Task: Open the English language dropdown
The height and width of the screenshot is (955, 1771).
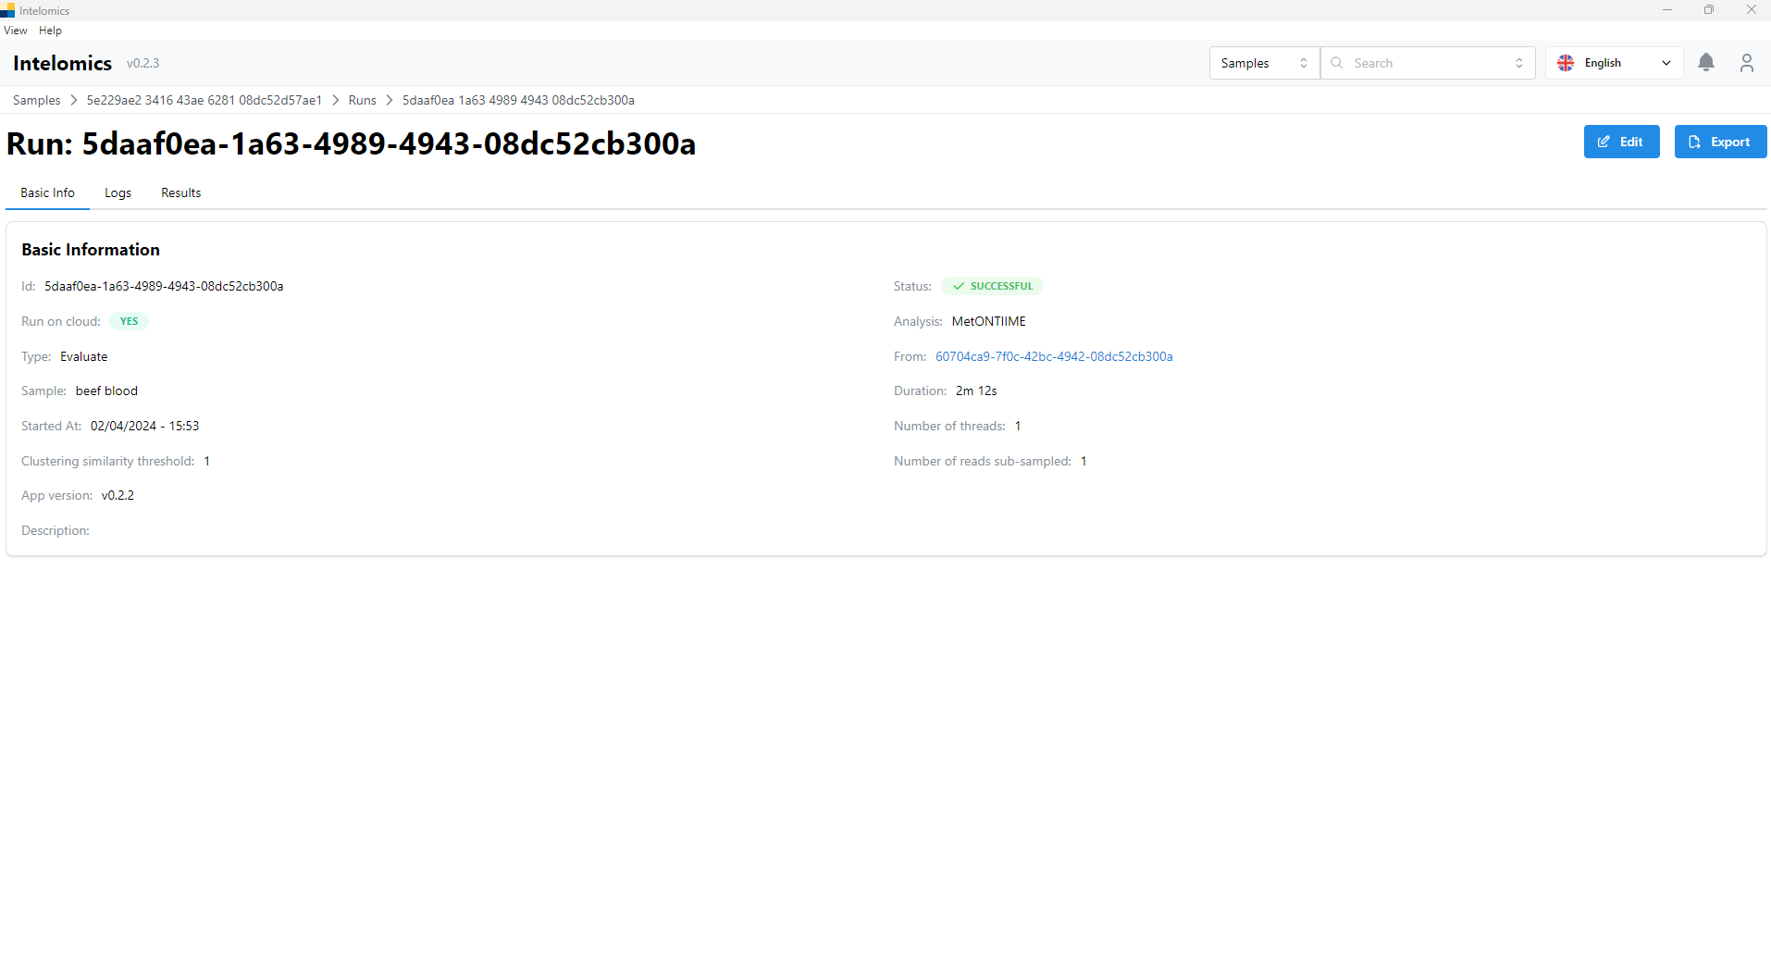Action: [x=1615, y=63]
